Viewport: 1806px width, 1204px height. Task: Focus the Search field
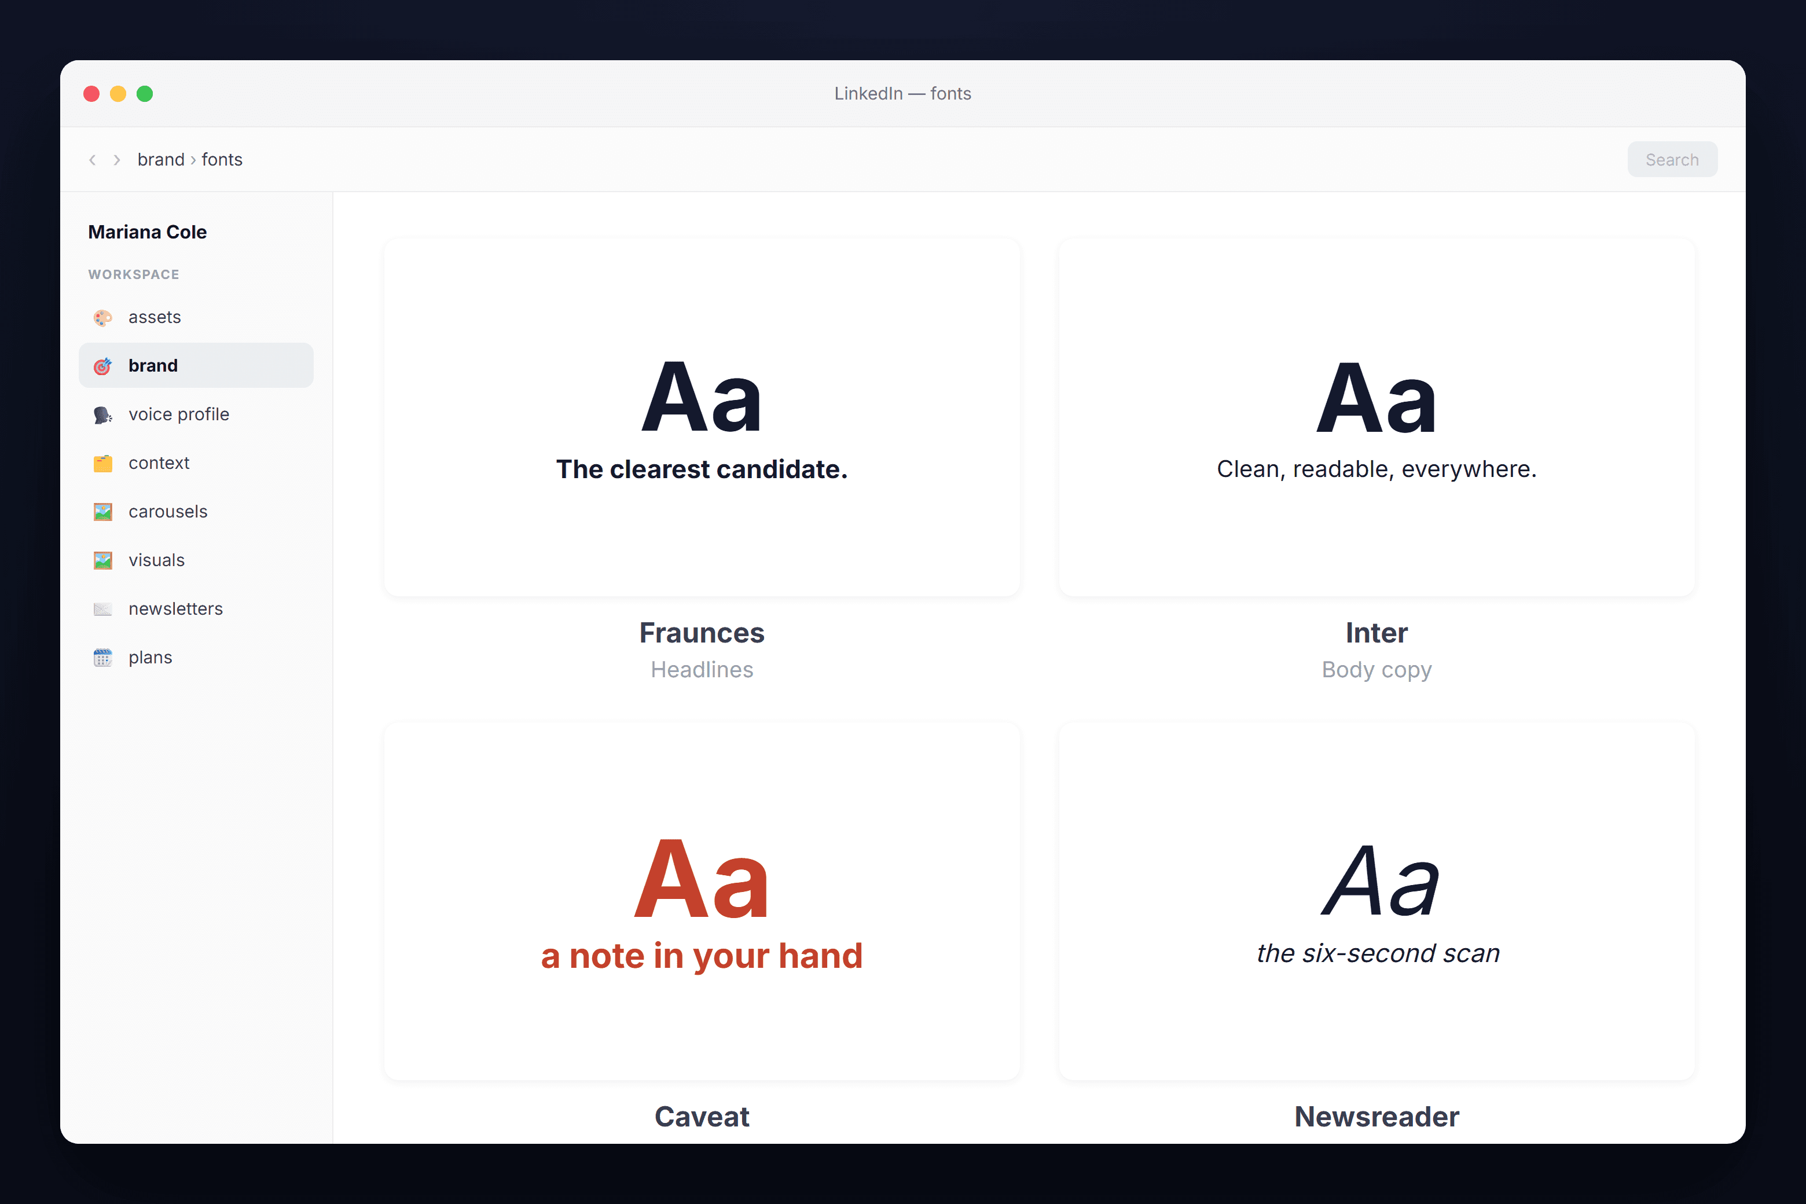point(1672,160)
